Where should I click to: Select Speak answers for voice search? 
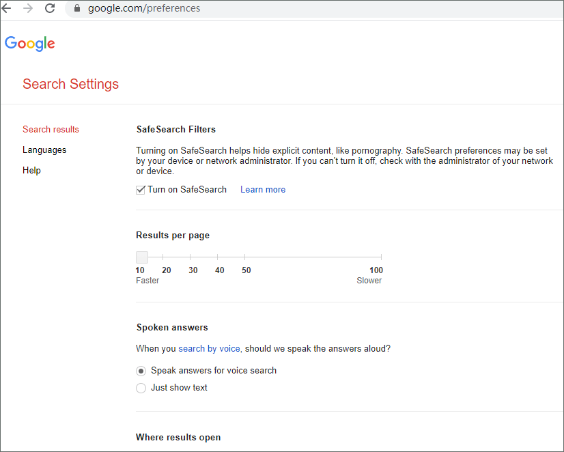point(141,371)
